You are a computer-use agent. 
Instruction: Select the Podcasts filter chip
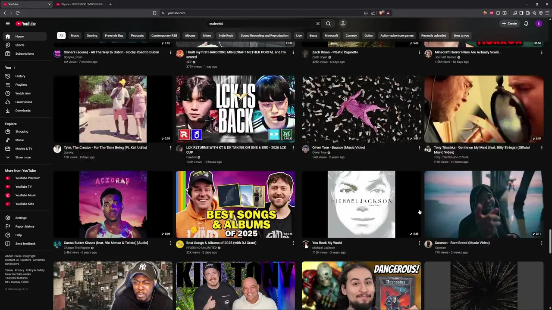137,36
